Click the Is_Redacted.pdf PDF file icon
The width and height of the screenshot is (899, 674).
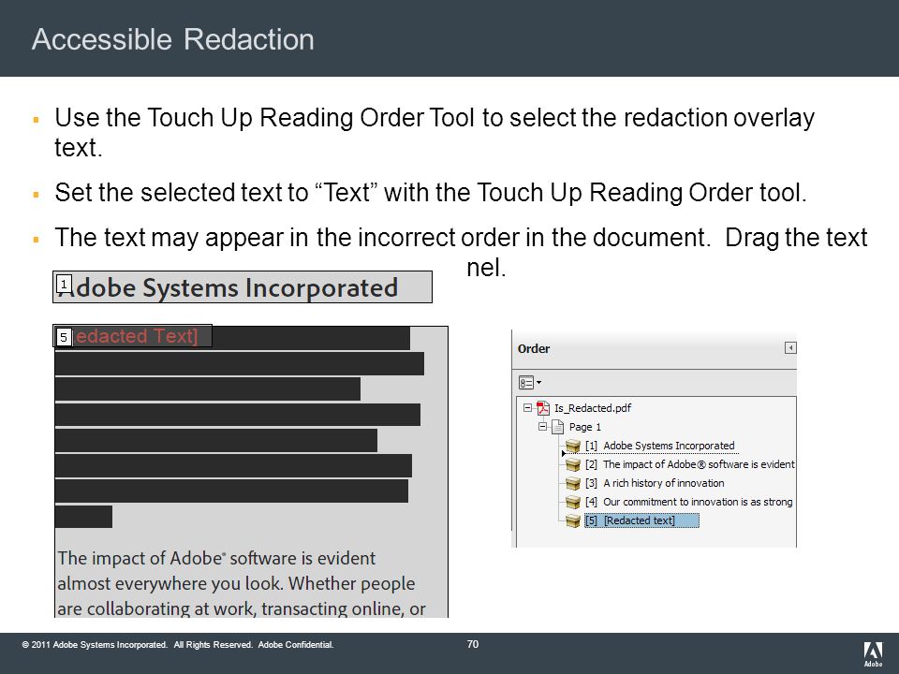coord(543,408)
